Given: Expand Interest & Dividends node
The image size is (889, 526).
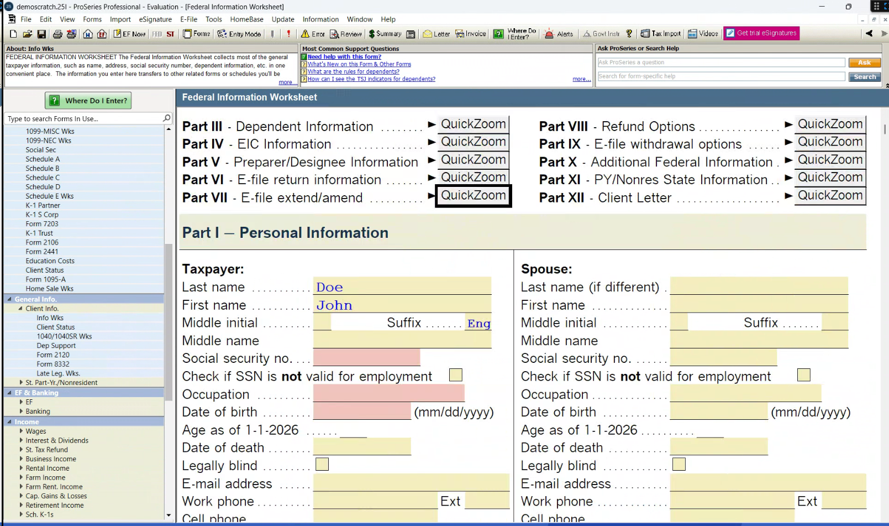Looking at the screenshot, I should [21, 440].
